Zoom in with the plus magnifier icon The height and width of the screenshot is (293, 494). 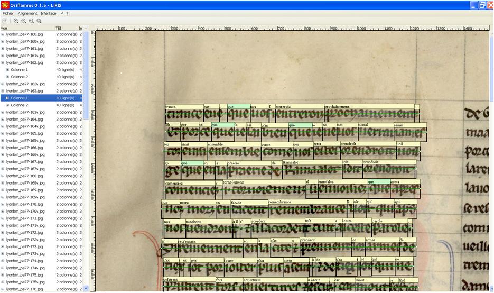(x=16, y=21)
